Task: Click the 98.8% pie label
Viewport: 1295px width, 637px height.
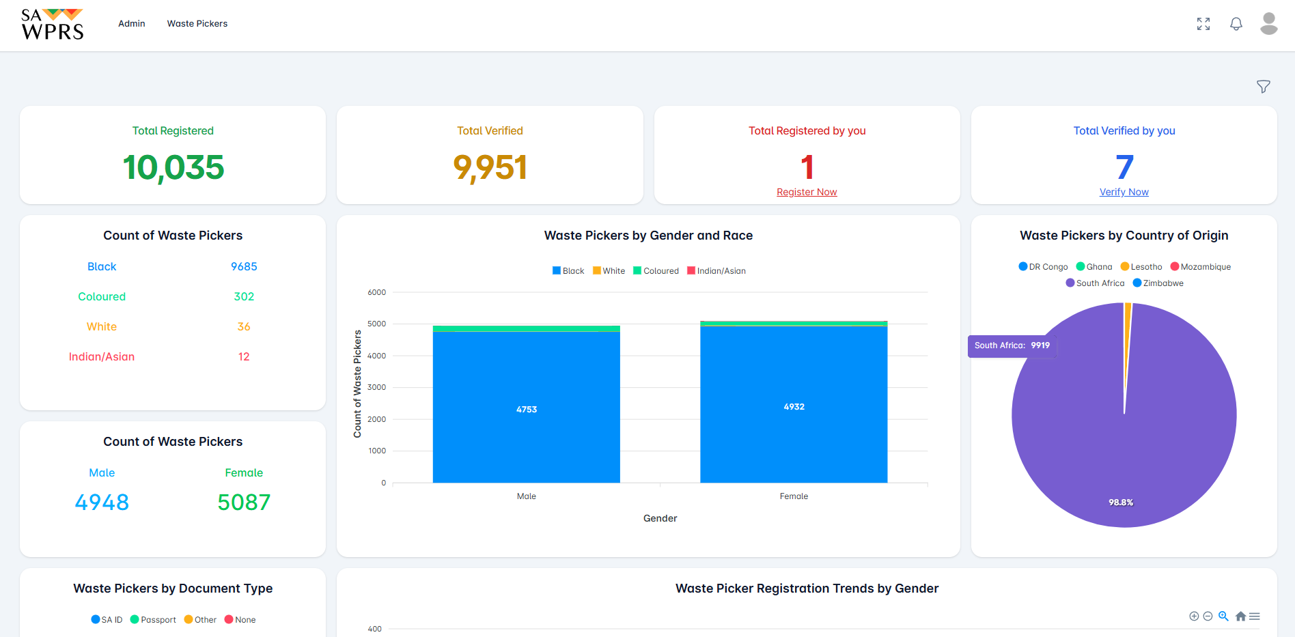Action: 1121,502
